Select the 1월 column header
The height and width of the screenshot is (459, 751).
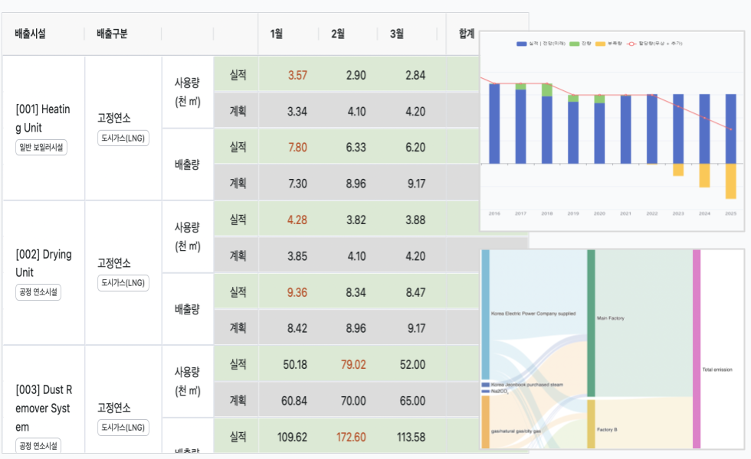tap(277, 34)
